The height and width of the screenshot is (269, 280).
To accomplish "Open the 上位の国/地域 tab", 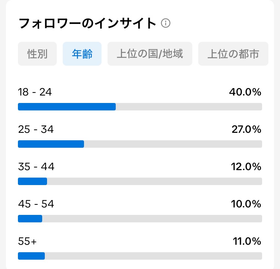I will click(150, 54).
